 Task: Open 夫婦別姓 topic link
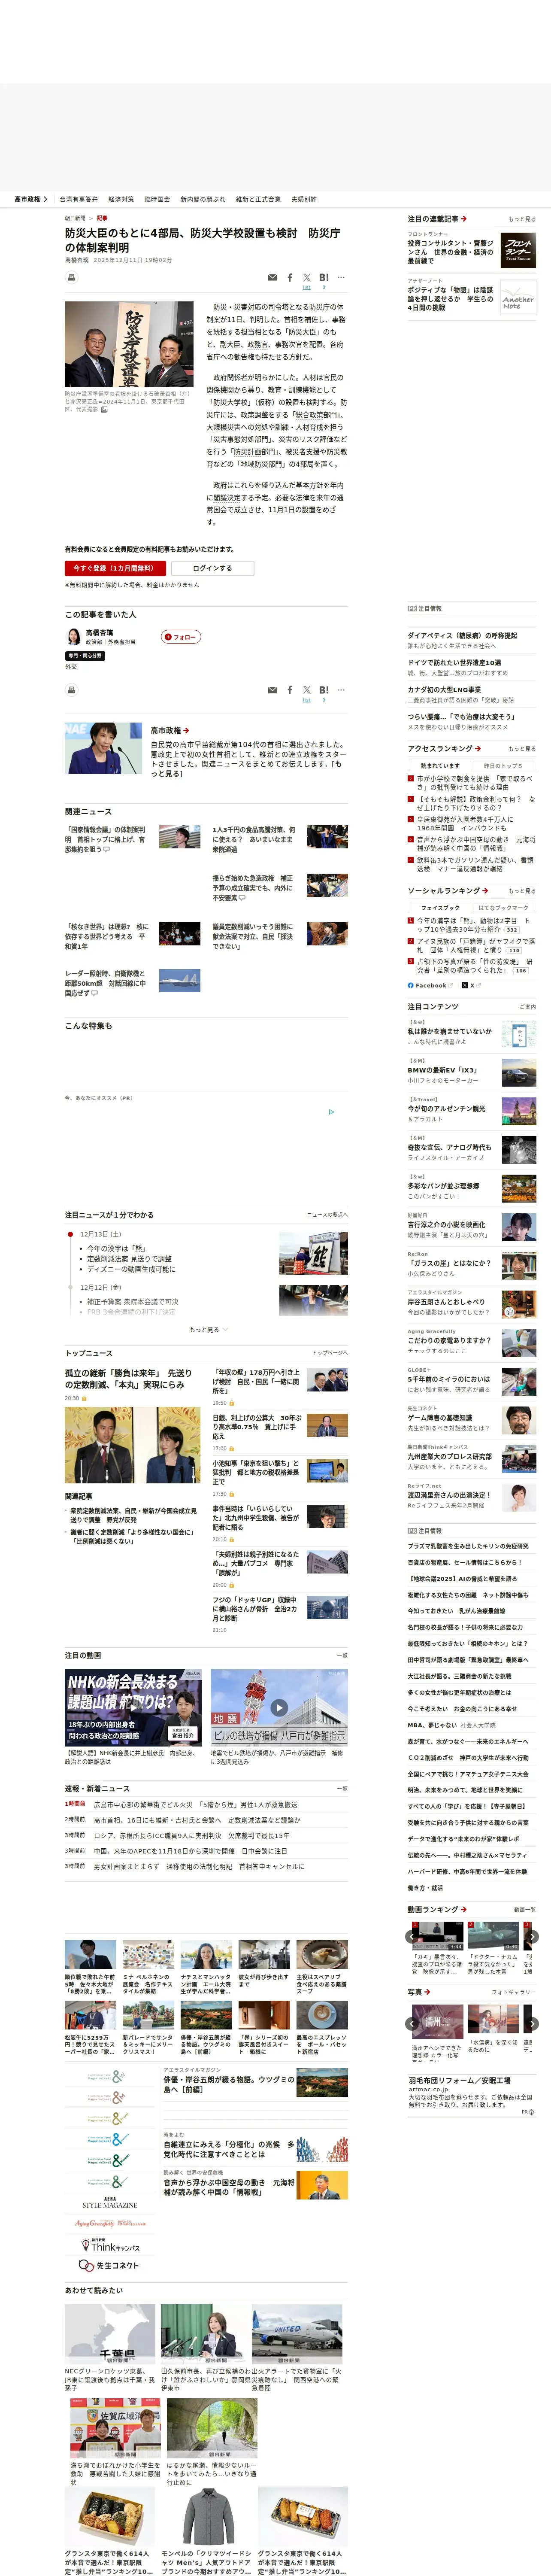304,199
